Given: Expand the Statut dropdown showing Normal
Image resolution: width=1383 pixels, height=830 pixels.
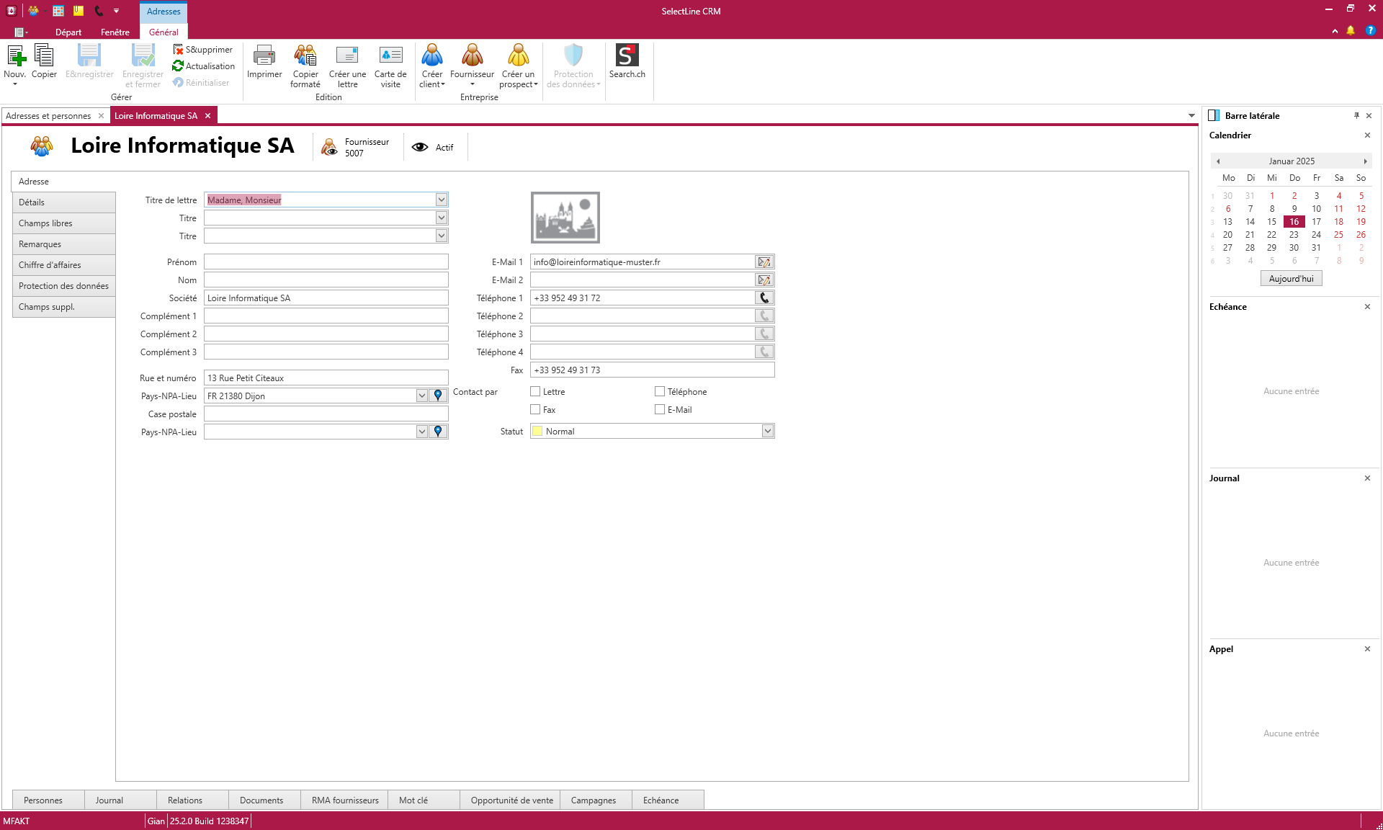Looking at the screenshot, I should (x=768, y=431).
